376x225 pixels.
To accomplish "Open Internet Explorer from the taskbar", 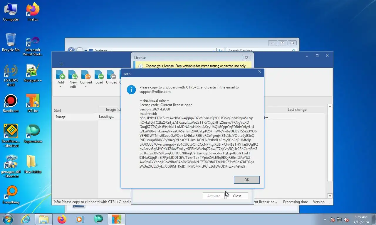I will pyautogui.click(x=26, y=219).
